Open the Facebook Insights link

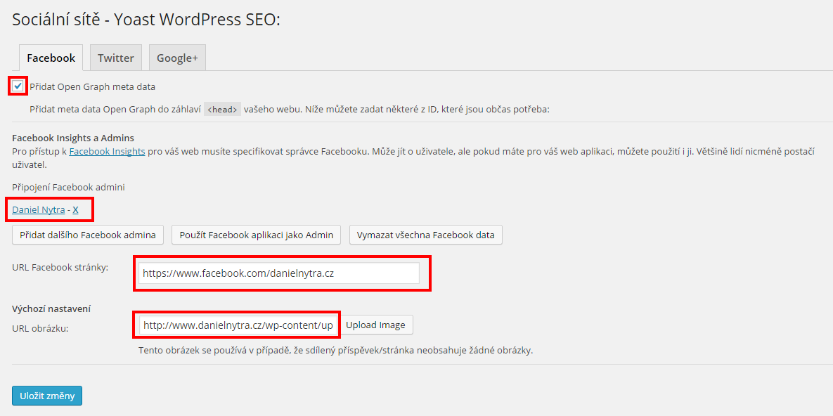[108, 151]
